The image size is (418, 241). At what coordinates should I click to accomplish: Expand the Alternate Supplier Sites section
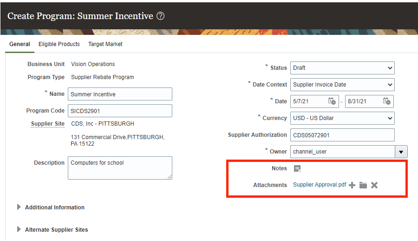click(x=19, y=229)
